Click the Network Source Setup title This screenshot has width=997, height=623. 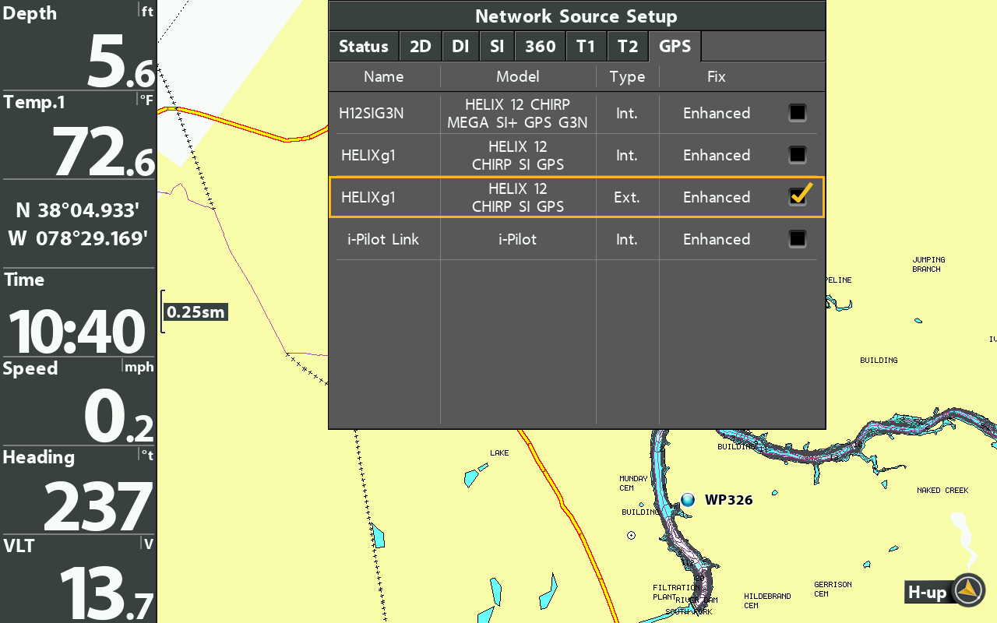[x=576, y=16]
